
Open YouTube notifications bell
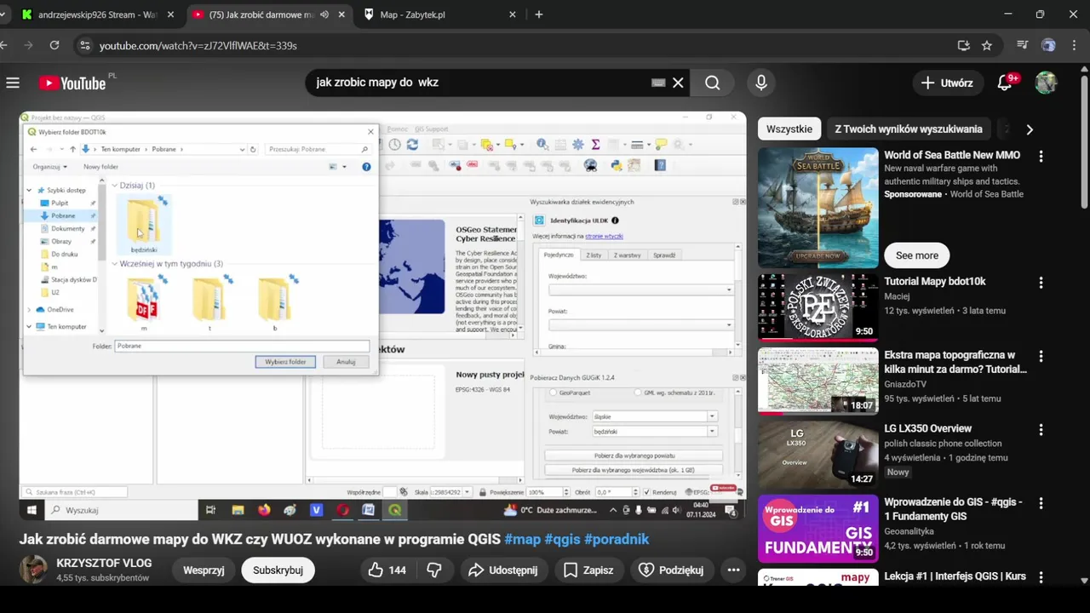(x=1005, y=83)
